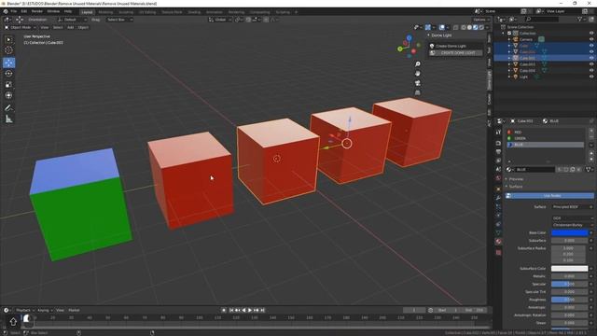Toggle the Collection exclude checkbox

tap(509, 34)
